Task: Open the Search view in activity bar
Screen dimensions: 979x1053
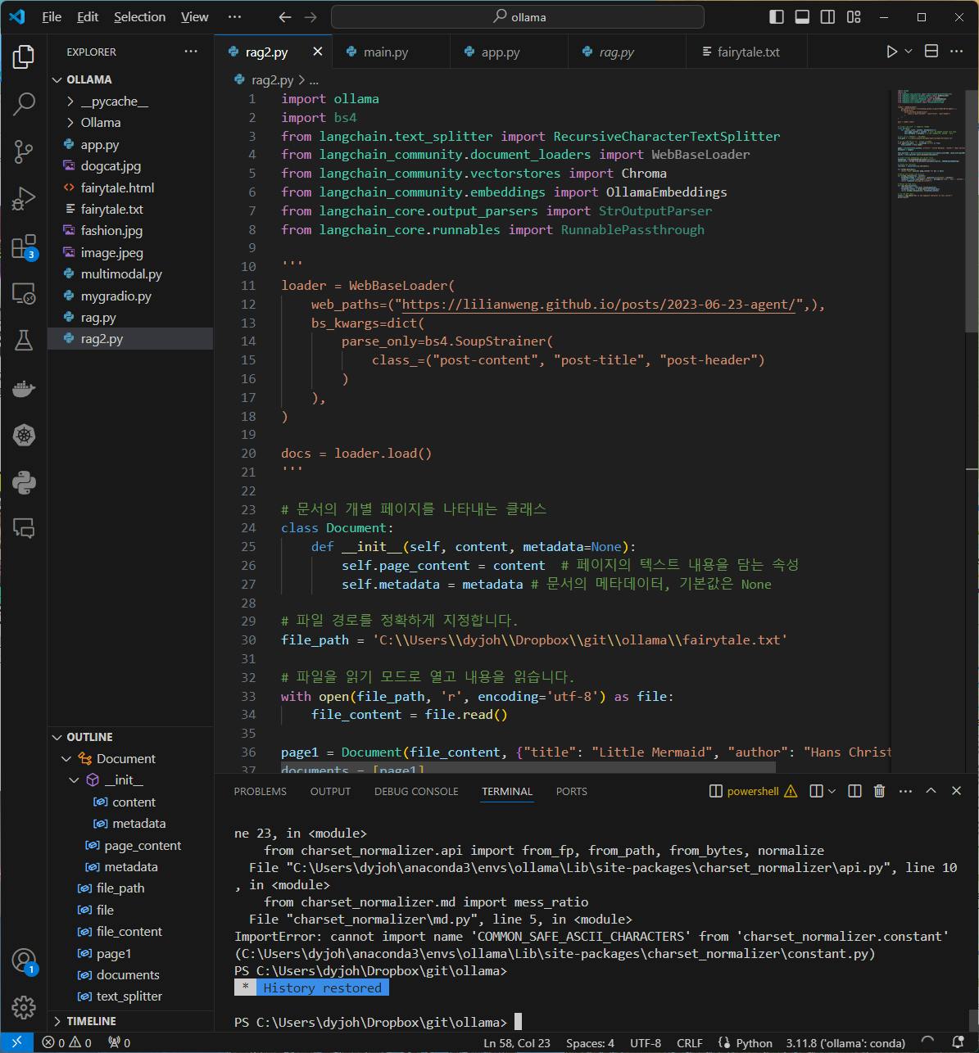Action: 24,104
